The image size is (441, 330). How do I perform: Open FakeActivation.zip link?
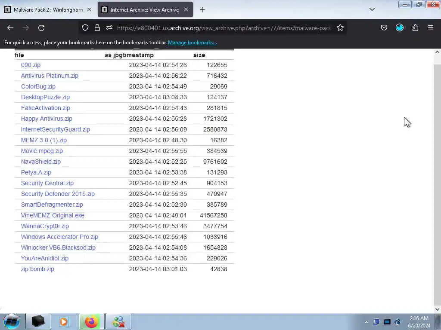[x=46, y=108]
